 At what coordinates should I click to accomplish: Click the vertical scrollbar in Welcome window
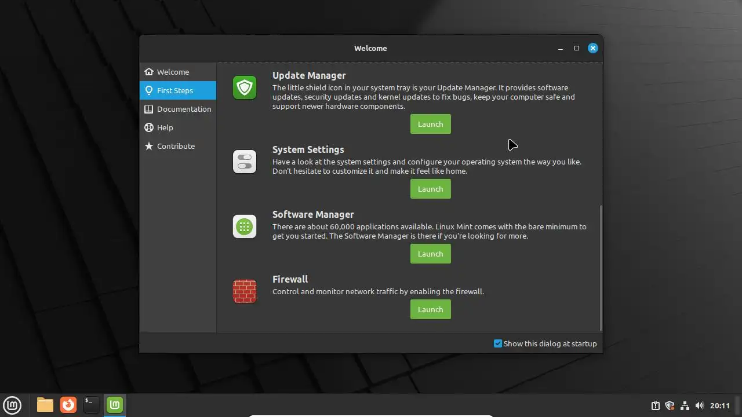tap(601, 268)
